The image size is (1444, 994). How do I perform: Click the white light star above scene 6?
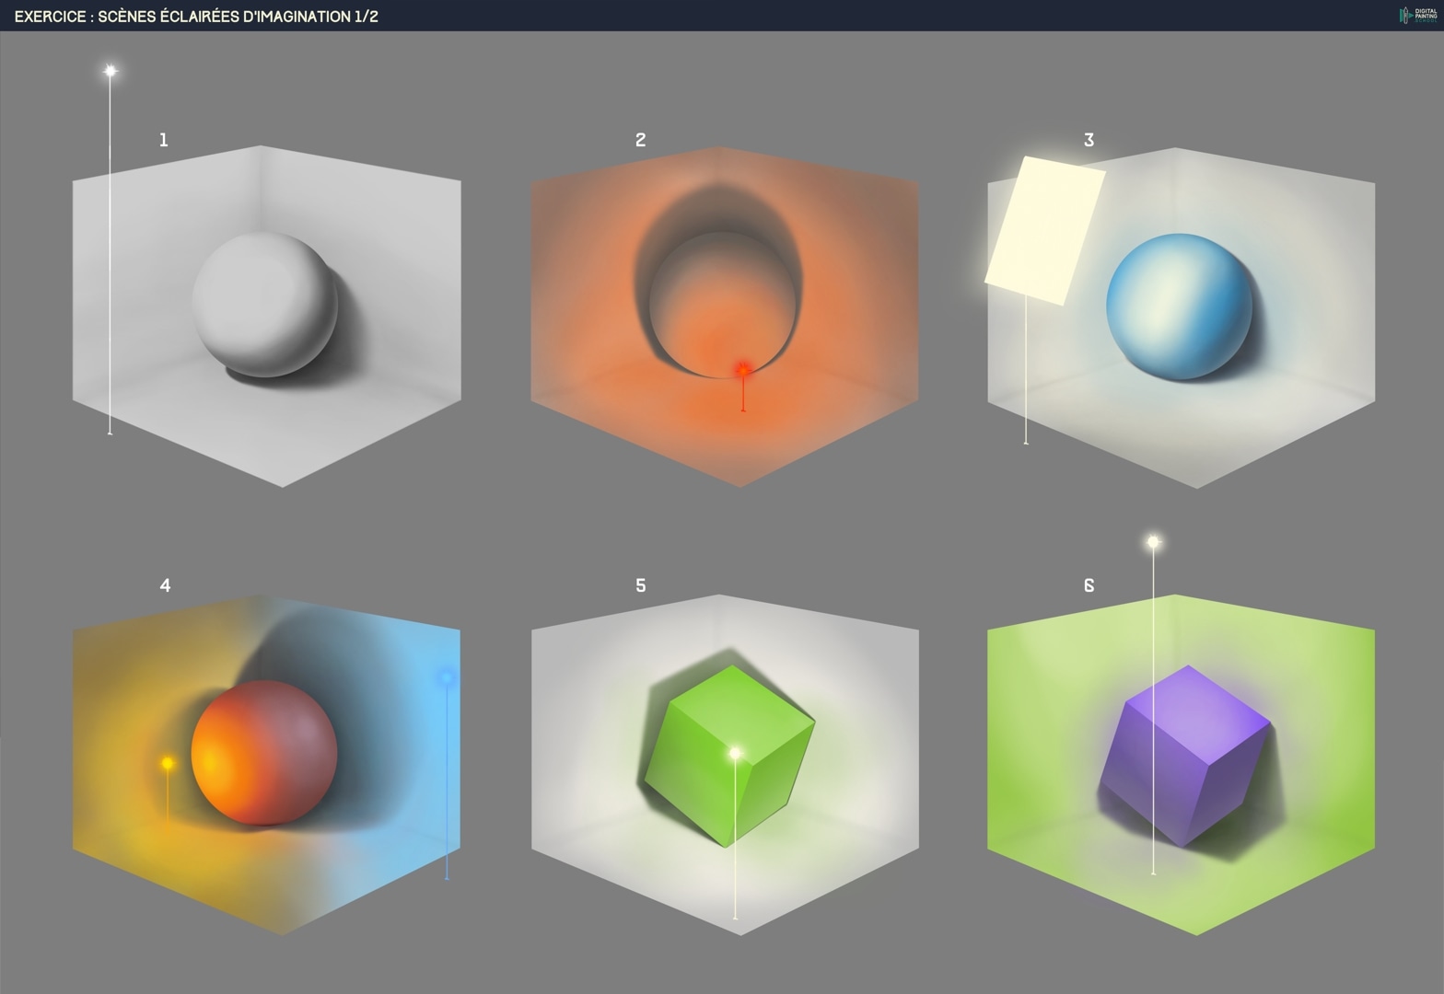click(1153, 542)
